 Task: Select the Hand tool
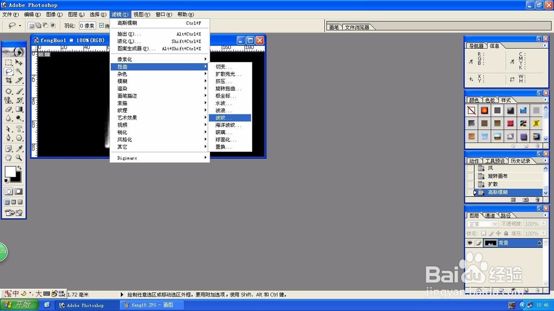click(8, 158)
